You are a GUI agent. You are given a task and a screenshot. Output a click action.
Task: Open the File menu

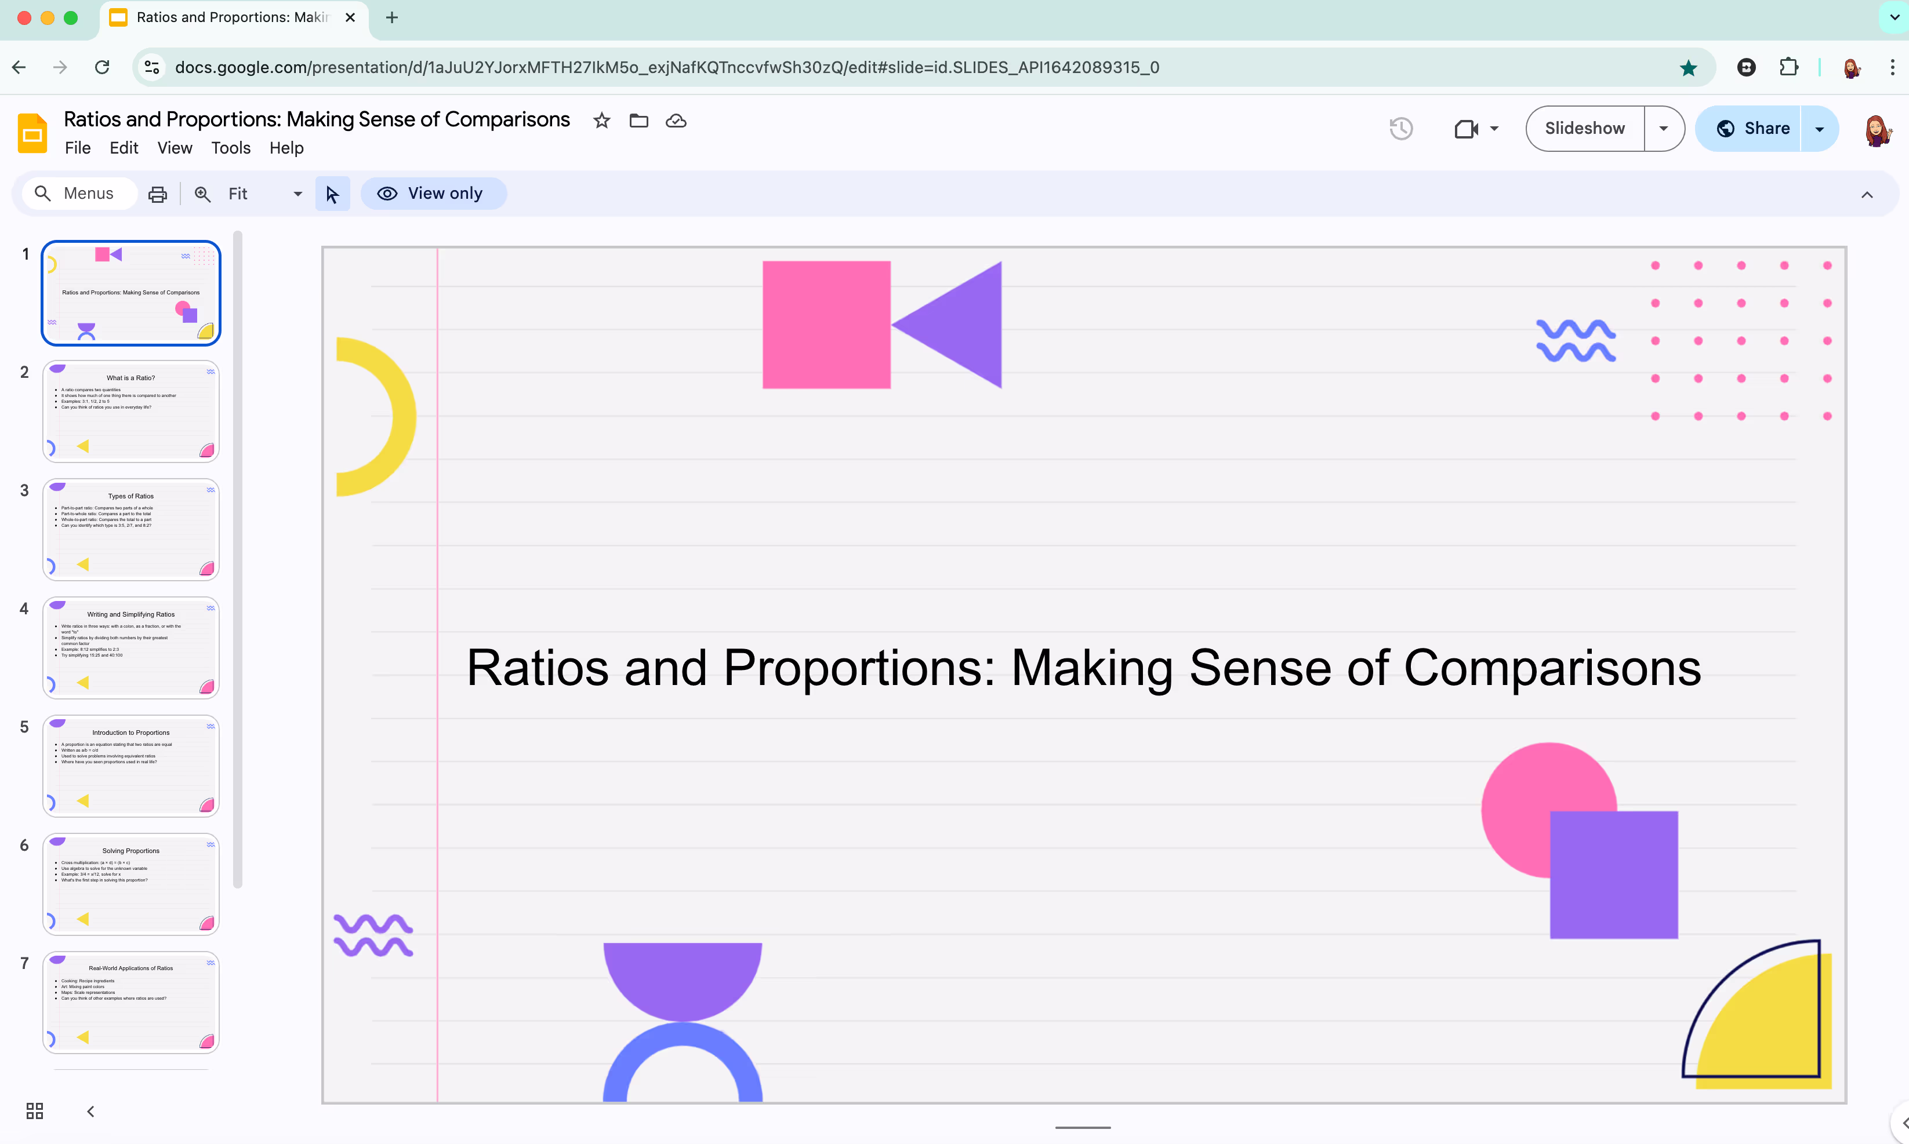(x=77, y=147)
